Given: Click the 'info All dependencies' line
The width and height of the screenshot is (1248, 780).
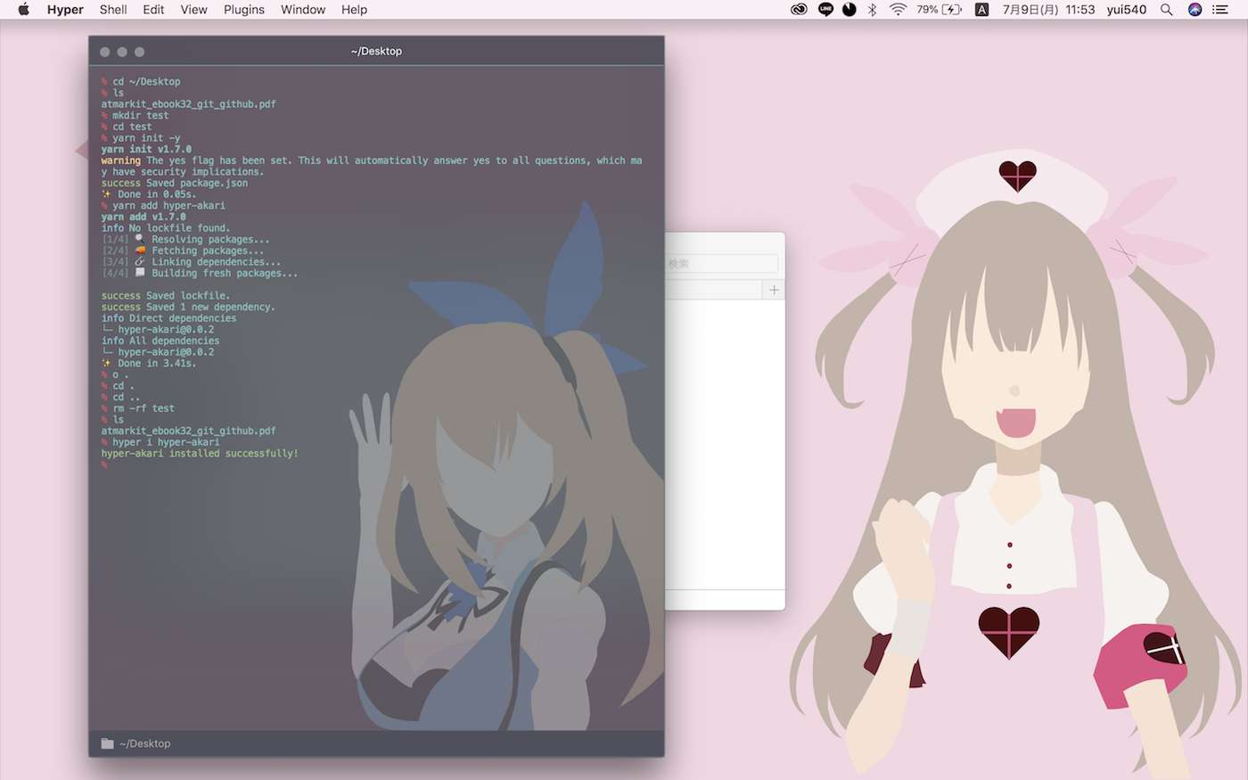Looking at the screenshot, I should point(160,341).
